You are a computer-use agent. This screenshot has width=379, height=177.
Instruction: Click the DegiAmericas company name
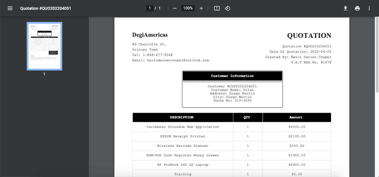point(150,35)
